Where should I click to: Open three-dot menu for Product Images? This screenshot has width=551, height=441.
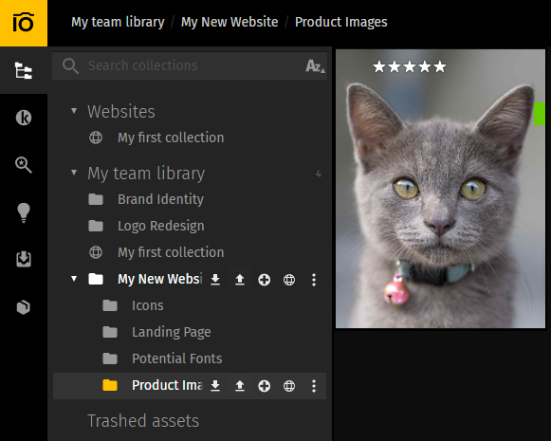(314, 386)
